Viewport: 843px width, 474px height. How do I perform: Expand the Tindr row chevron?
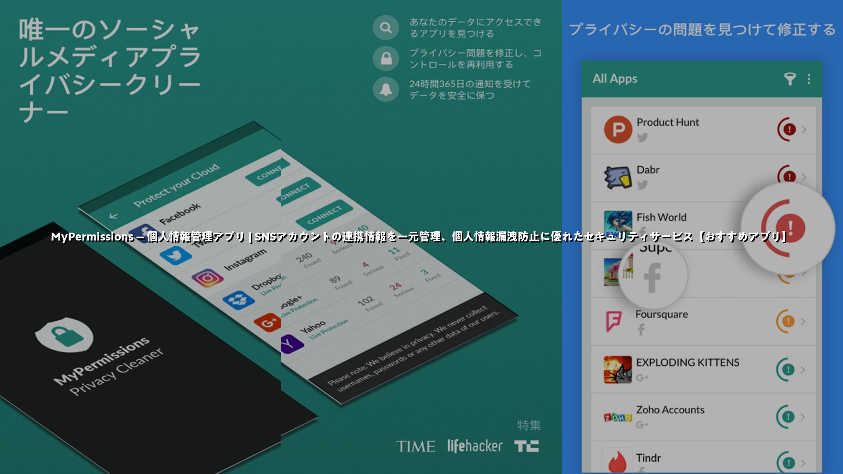tap(803, 463)
